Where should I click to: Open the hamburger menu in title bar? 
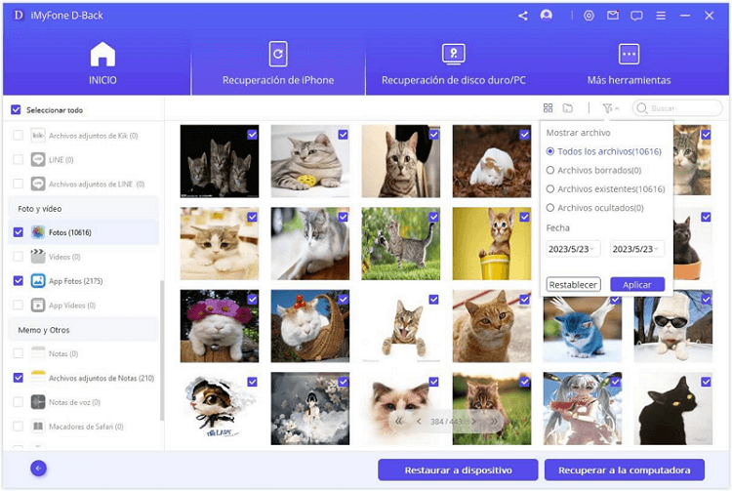coord(660,16)
